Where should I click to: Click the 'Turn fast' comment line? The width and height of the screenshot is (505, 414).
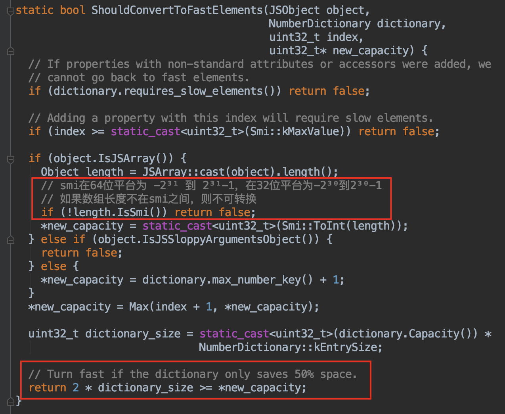[x=193, y=374]
